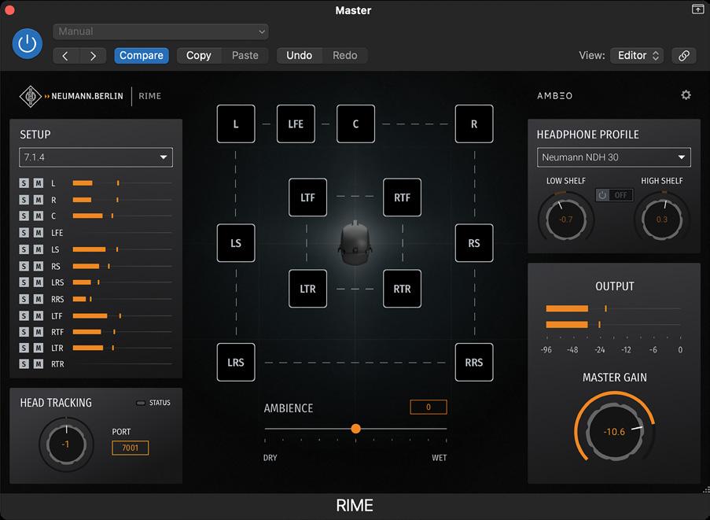Viewport: 710px width, 520px height.
Task: Select the L speaker box
Action: coord(236,124)
